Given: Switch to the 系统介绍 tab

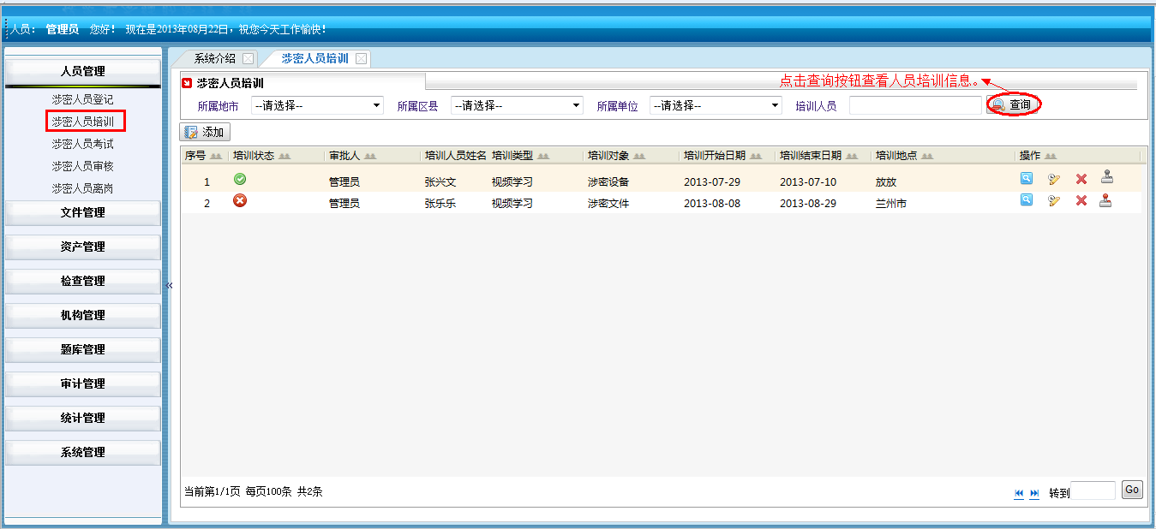Looking at the screenshot, I should pyautogui.click(x=214, y=58).
